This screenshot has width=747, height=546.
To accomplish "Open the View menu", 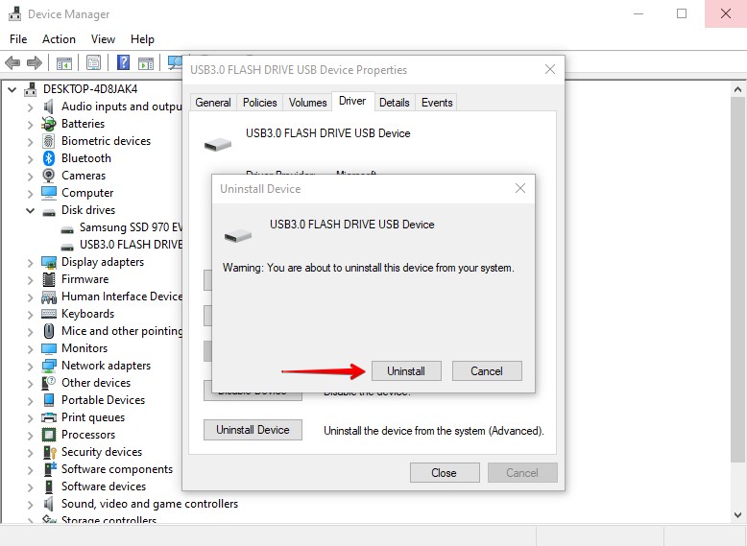I will [x=103, y=39].
